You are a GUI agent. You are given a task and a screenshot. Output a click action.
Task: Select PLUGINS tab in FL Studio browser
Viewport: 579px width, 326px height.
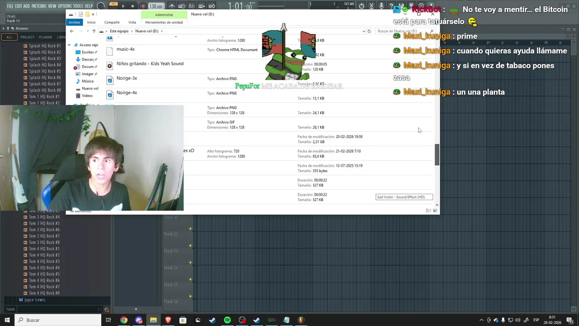[45, 37]
